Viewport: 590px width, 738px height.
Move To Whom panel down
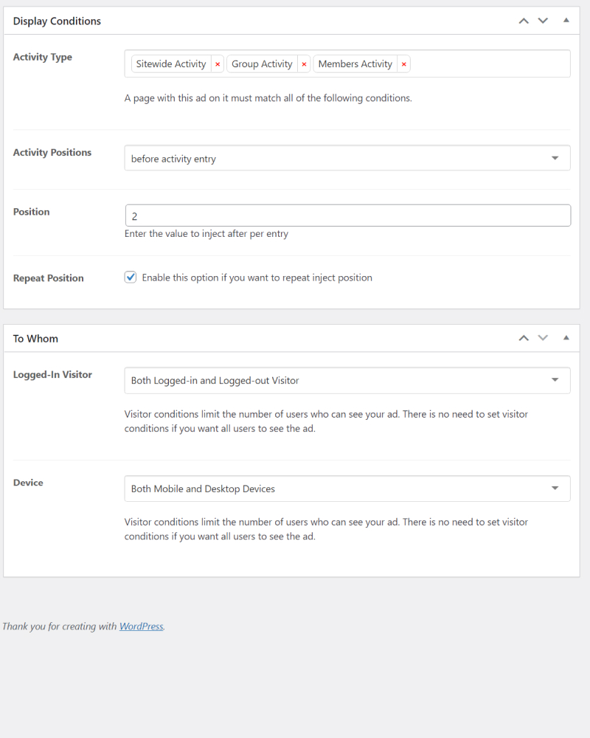click(543, 338)
